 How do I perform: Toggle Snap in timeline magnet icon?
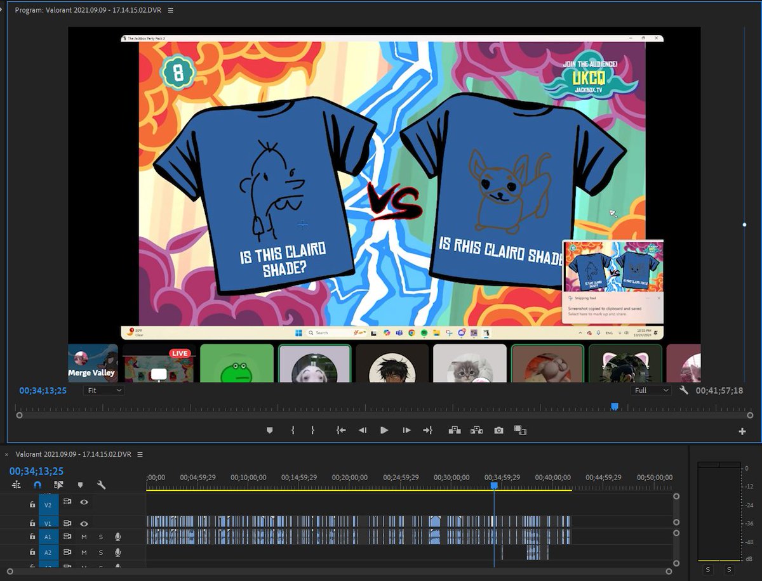coord(37,485)
